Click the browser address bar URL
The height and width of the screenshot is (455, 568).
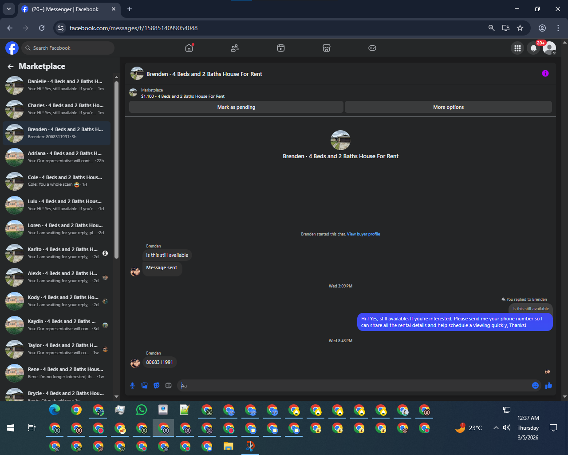134,28
